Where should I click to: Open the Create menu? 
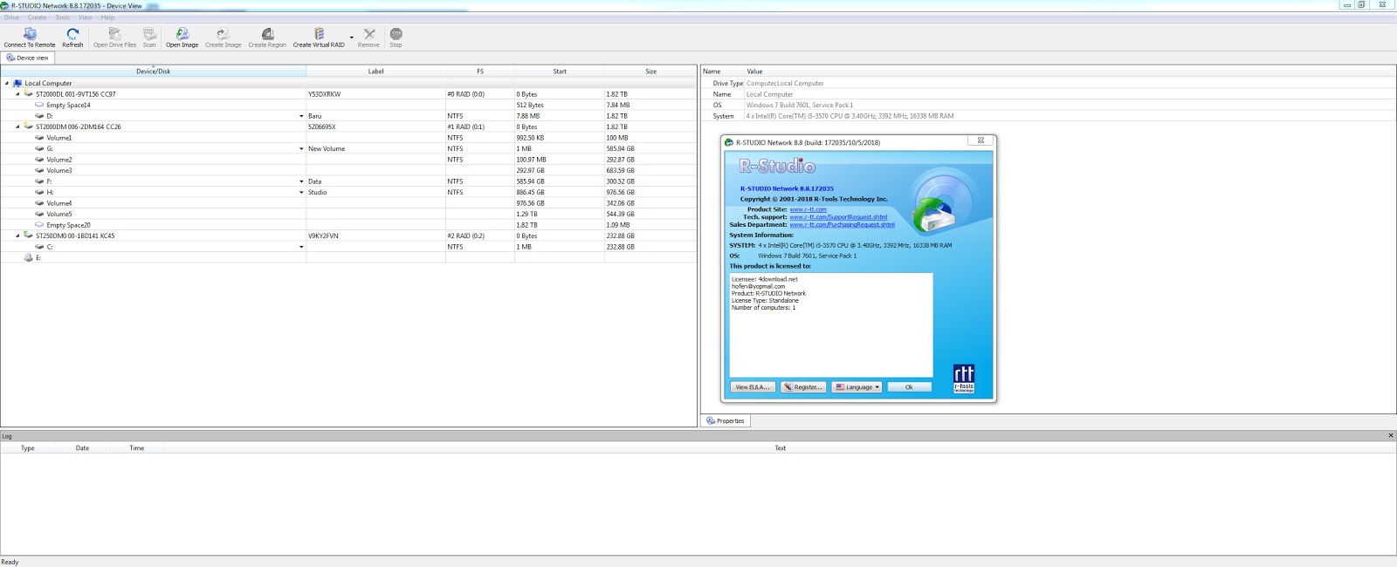click(x=38, y=17)
